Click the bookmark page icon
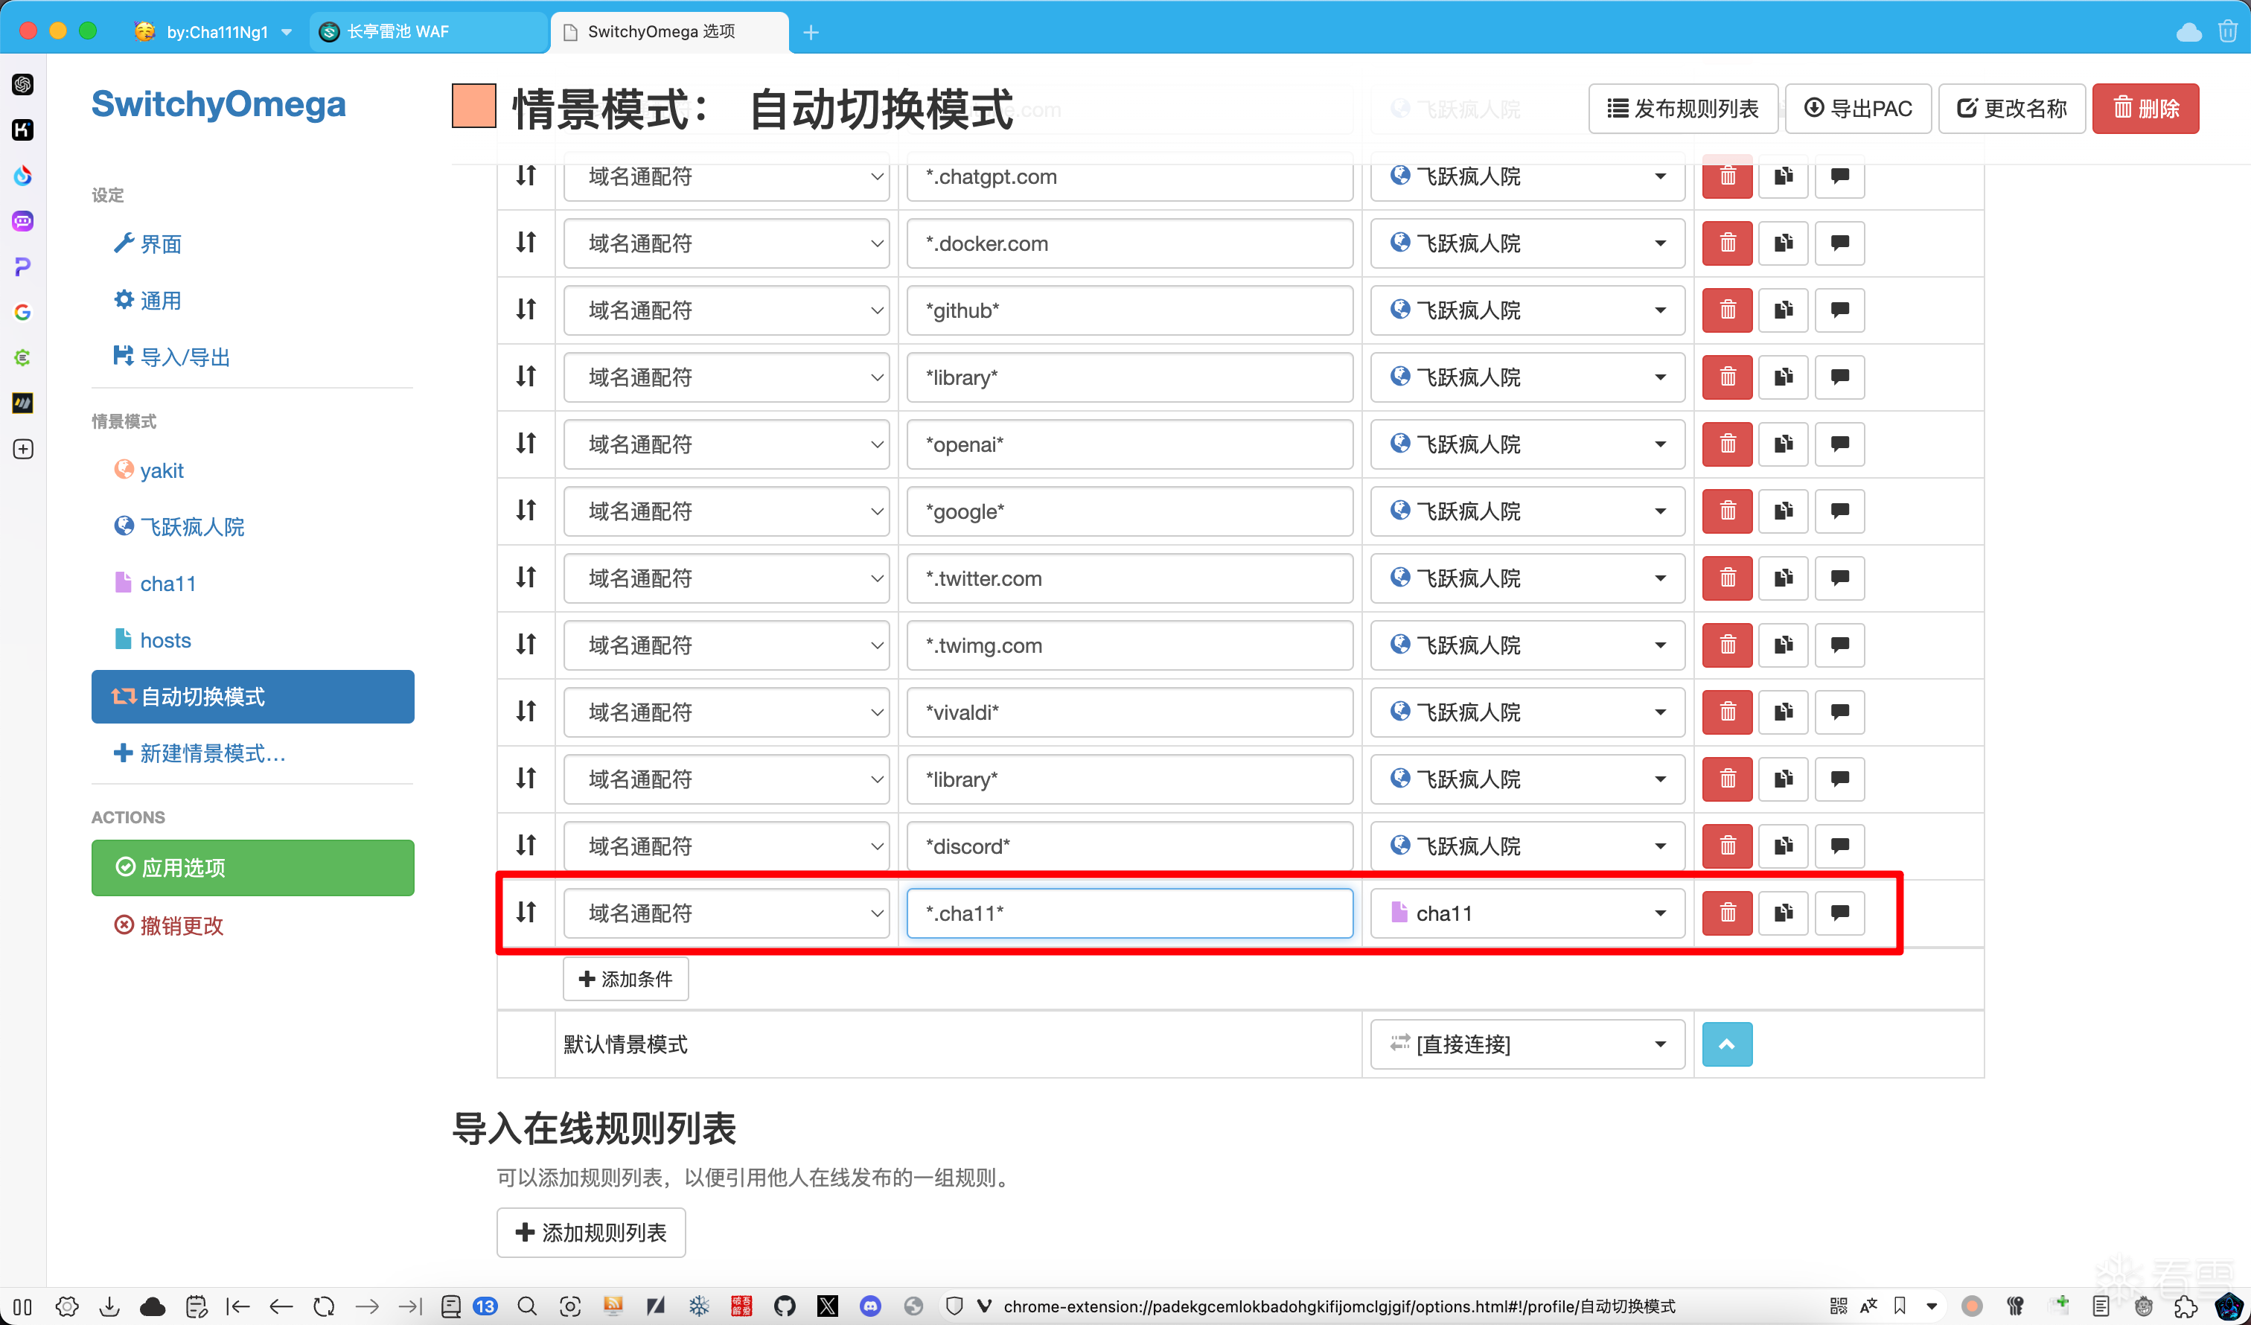This screenshot has width=2251, height=1325. [x=1900, y=1306]
